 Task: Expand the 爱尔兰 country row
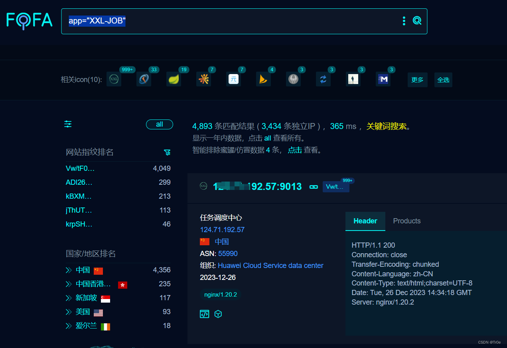click(69, 326)
